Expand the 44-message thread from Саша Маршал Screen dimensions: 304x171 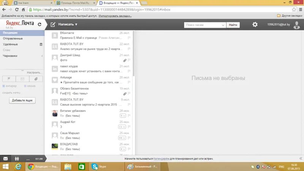coord(122,138)
